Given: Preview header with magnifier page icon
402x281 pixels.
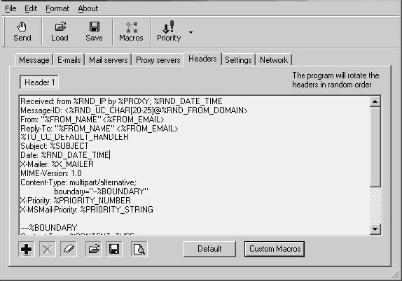Looking at the screenshot, I should (x=139, y=249).
